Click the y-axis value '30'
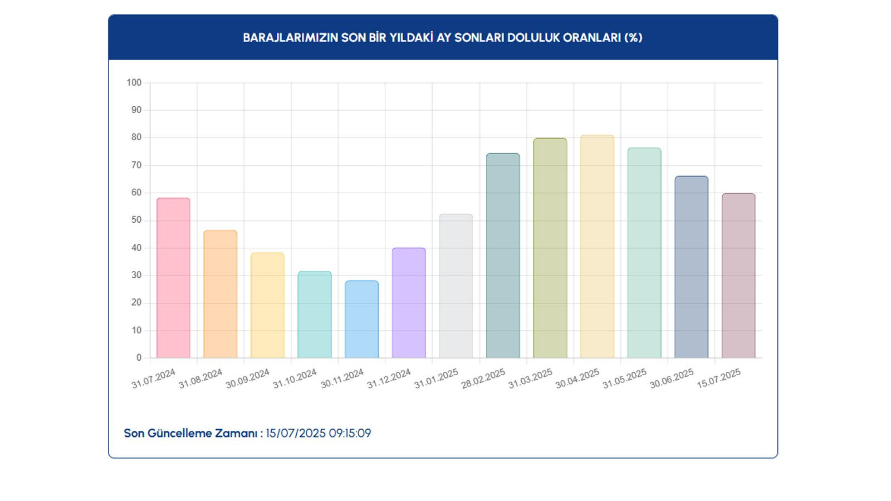The height and width of the screenshot is (501, 891). tap(136, 275)
